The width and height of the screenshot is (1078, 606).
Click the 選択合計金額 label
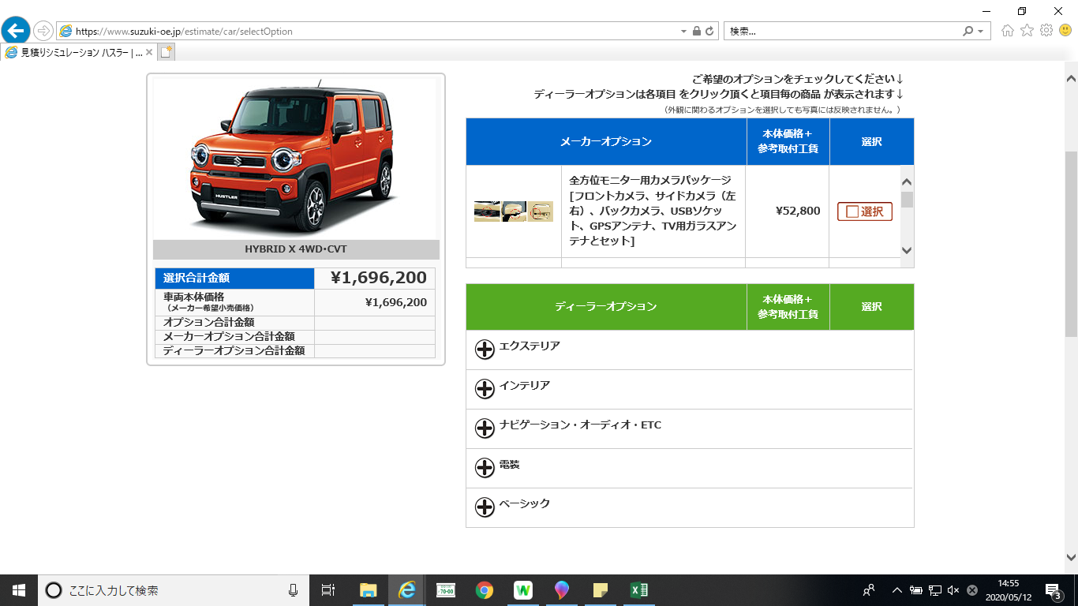(x=197, y=278)
